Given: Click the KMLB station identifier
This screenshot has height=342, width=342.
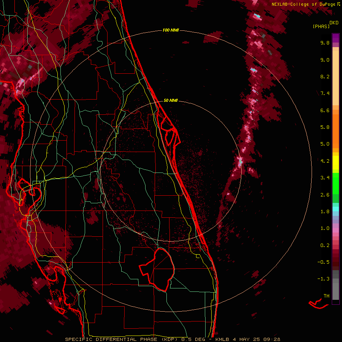Looking at the screenshot, I should (x=222, y=339).
